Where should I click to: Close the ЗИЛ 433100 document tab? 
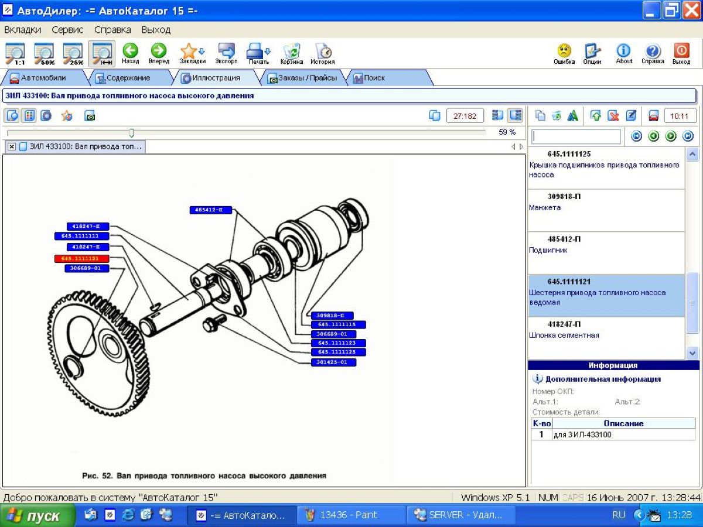(12, 146)
